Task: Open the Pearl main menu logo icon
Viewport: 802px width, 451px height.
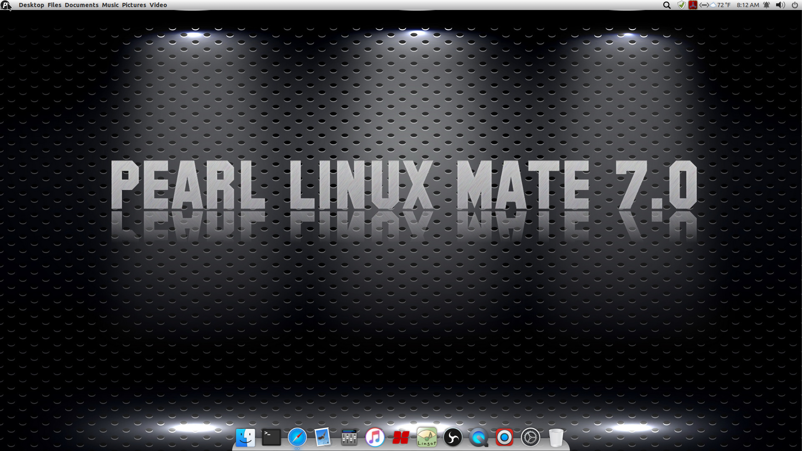Action: (x=5, y=5)
